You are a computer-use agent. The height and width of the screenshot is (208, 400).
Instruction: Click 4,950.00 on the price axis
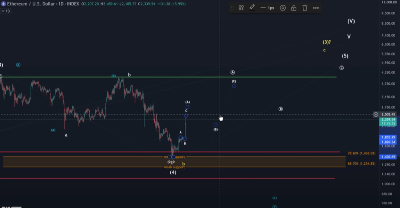(388, 63)
